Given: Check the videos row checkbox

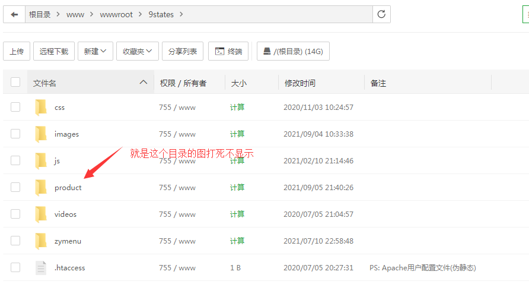Looking at the screenshot, I should [x=15, y=214].
